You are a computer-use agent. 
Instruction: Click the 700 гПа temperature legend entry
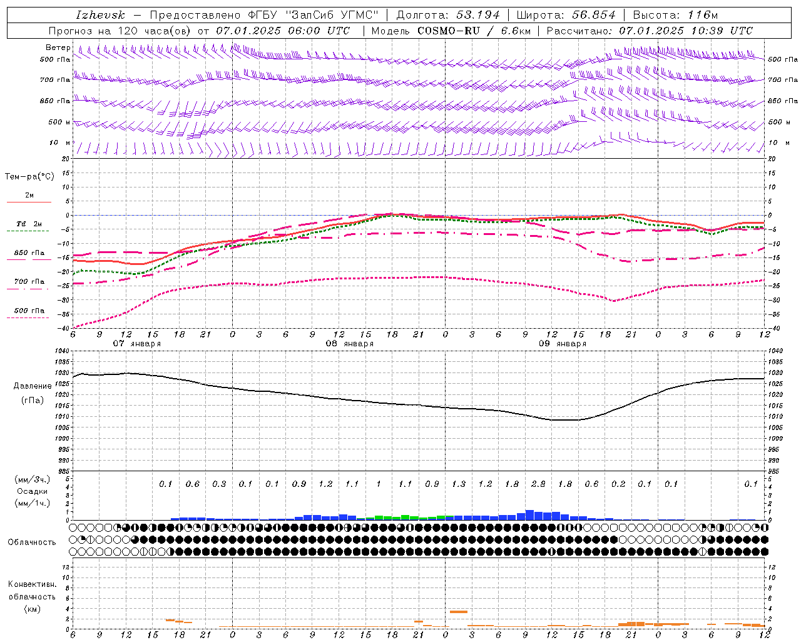[x=29, y=282]
